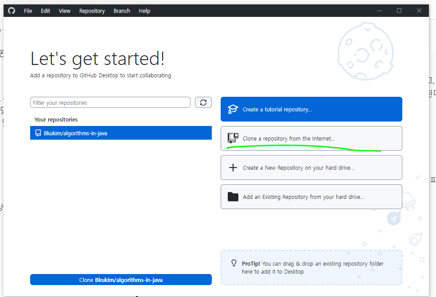
Task: Open the Edit menu
Action: pos(45,11)
